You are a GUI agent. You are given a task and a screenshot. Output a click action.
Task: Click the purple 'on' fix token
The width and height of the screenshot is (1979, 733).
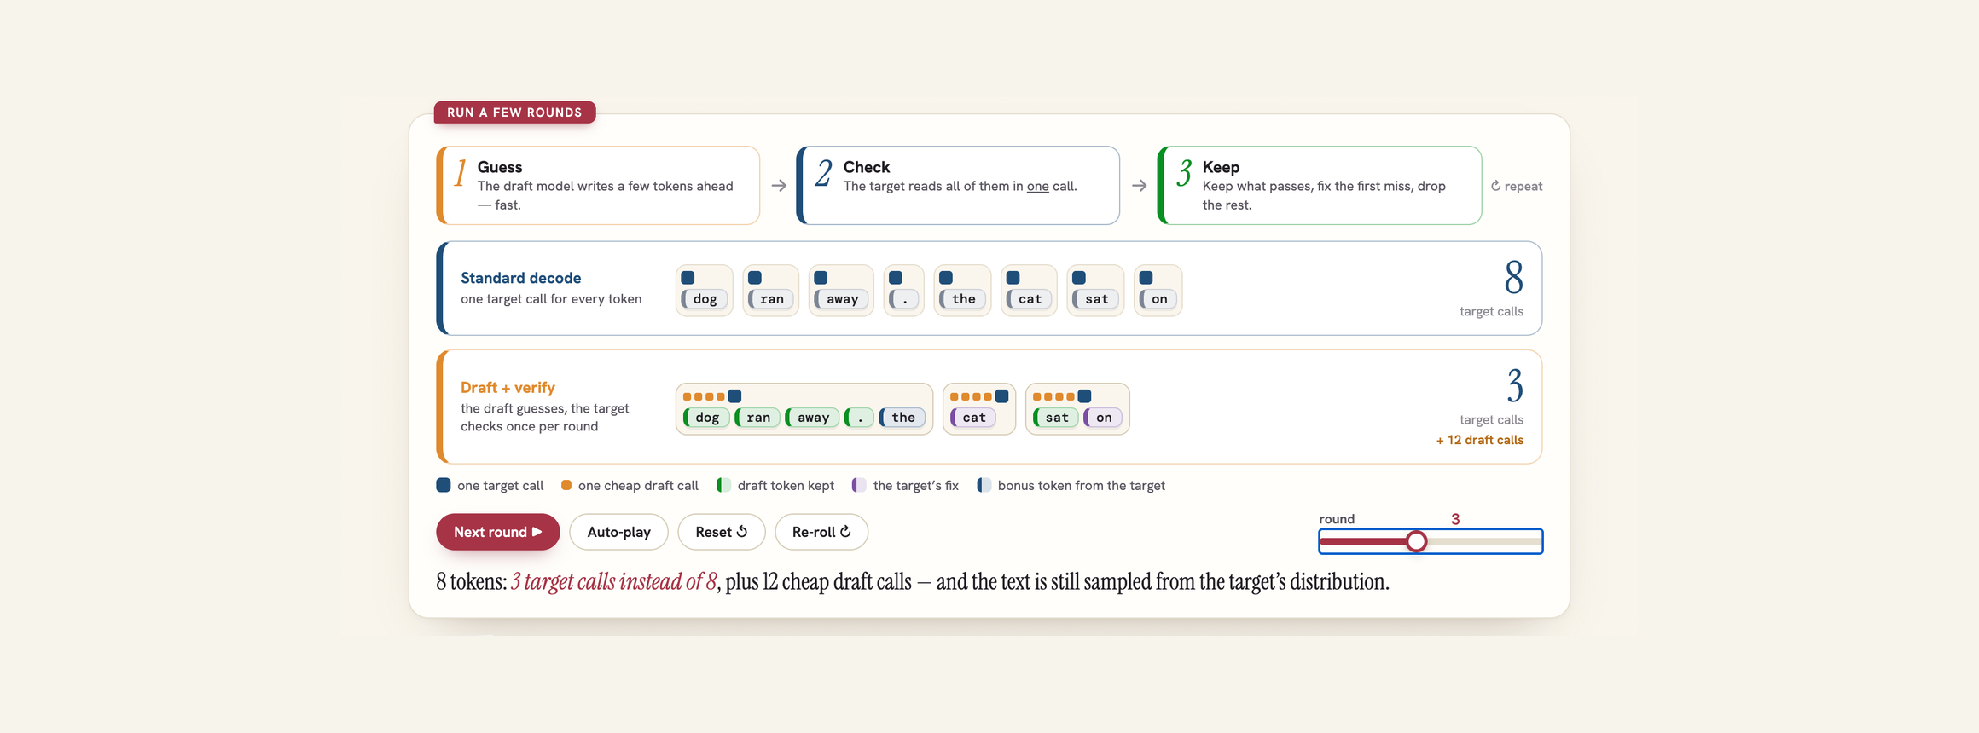1103,418
